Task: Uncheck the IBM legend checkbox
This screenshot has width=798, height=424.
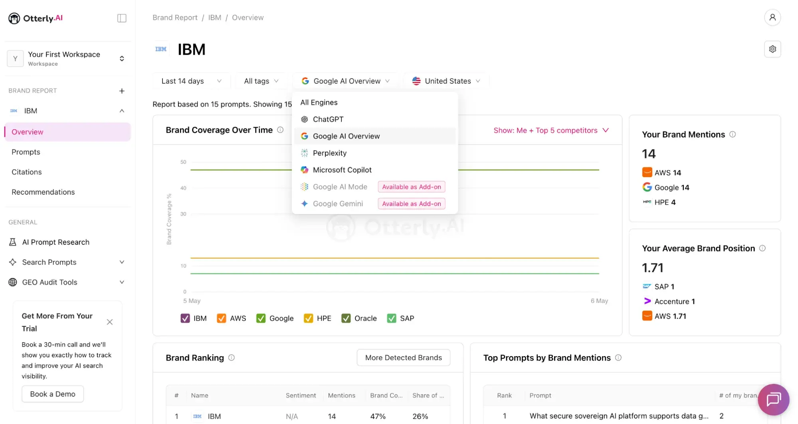Action: tap(185, 318)
